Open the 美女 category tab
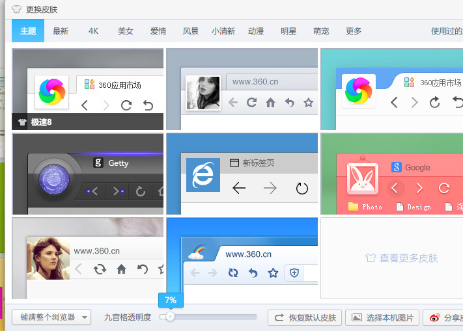 126,31
